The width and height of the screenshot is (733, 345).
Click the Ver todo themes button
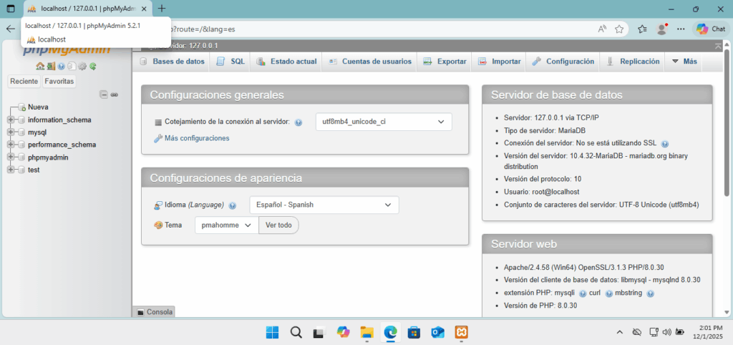click(278, 225)
